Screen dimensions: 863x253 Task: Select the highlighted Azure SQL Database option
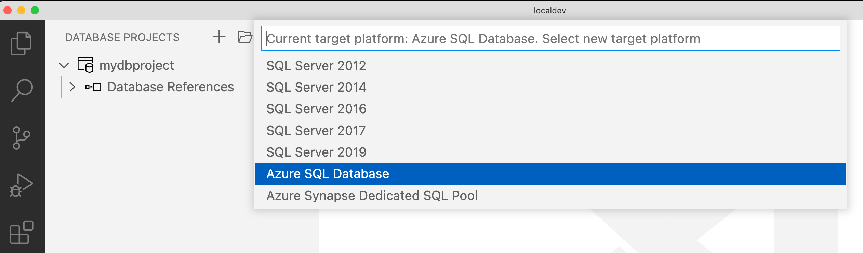[328, 174]
